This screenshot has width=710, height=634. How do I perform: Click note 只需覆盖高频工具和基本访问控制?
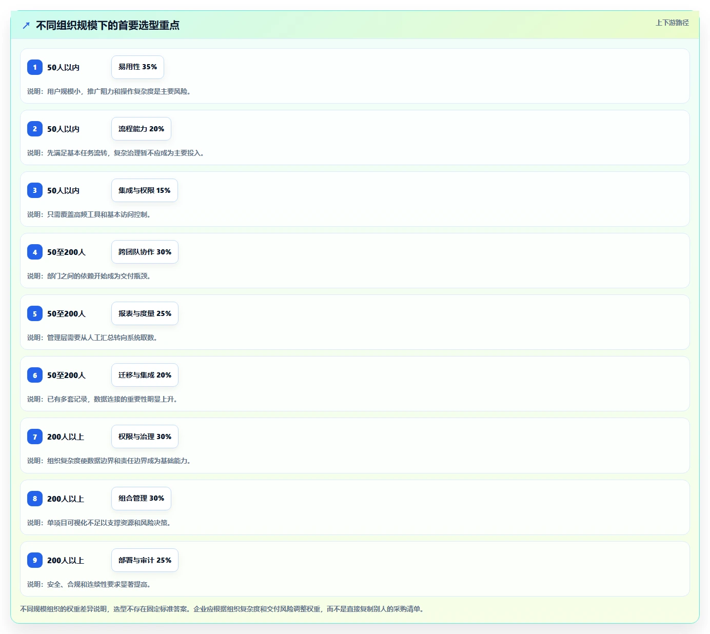(x=89, y=214)
